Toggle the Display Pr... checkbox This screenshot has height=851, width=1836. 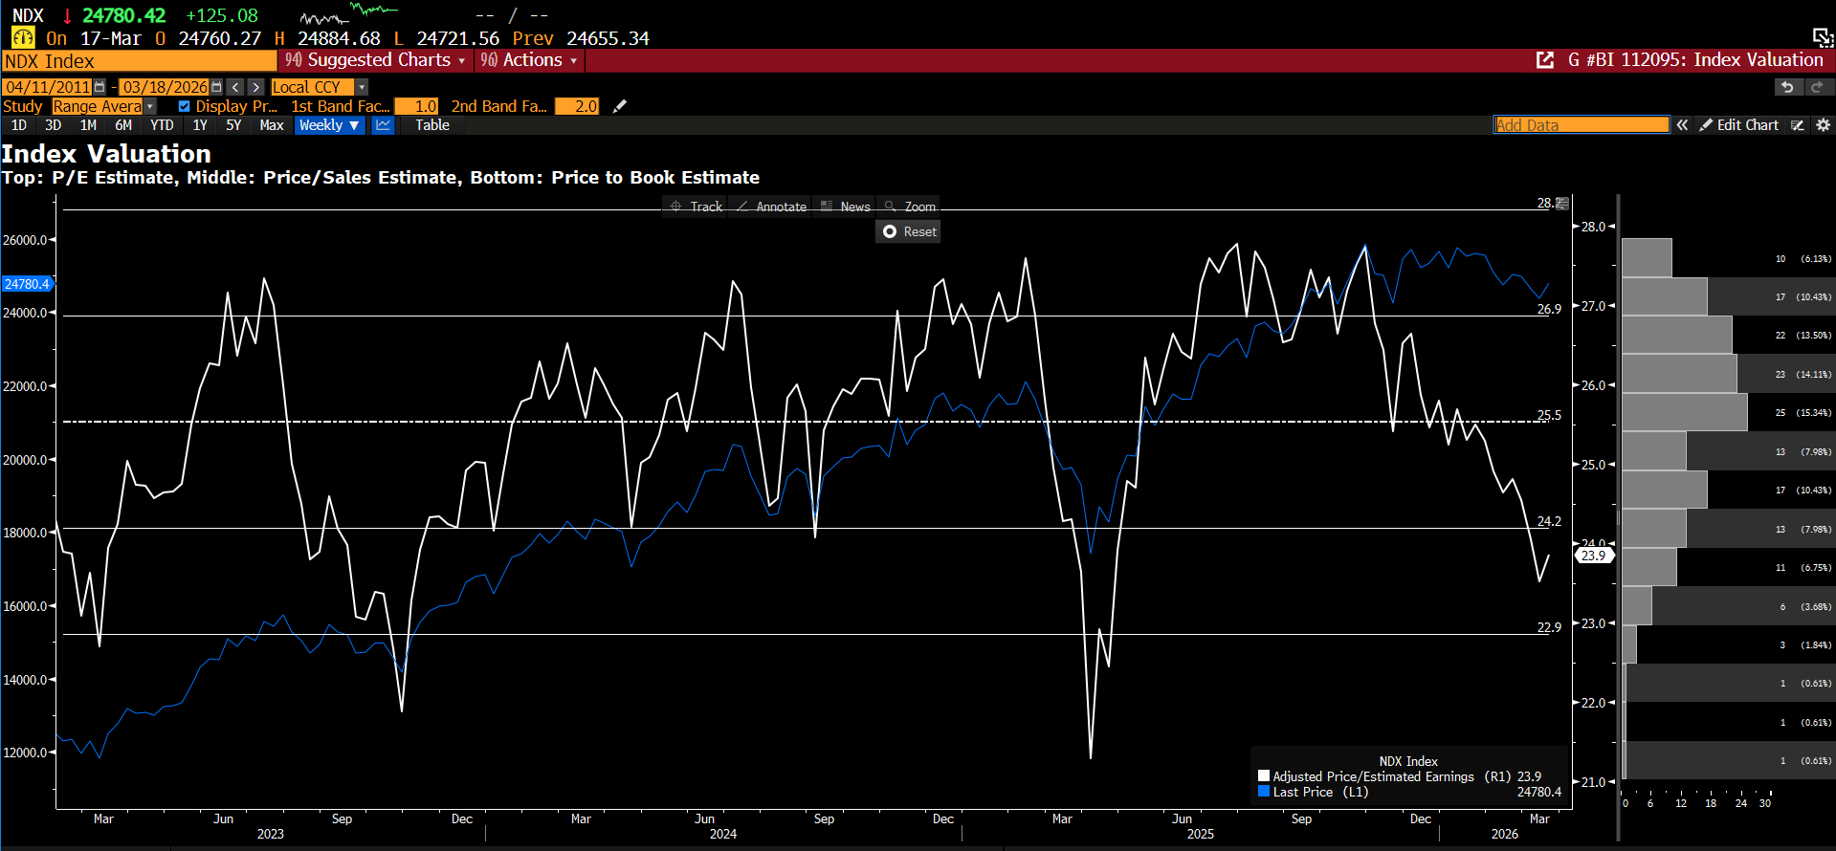184,106
